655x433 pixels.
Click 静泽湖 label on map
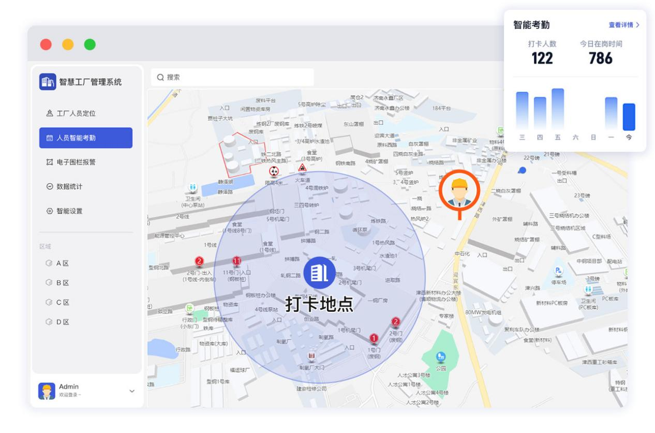(x=226, y=182)
